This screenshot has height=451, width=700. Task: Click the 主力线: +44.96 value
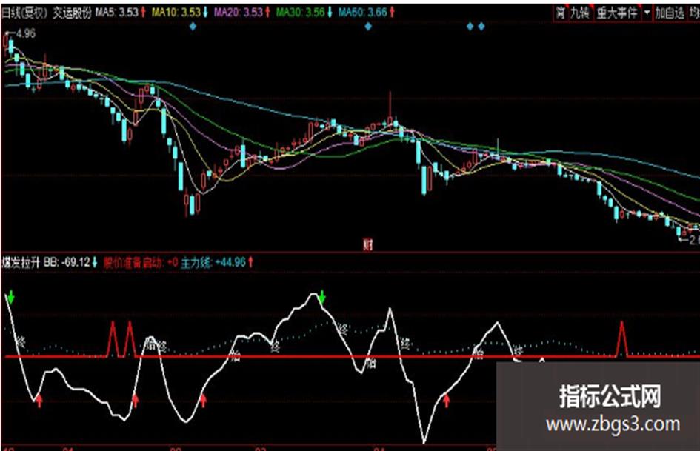pos(213,262)
